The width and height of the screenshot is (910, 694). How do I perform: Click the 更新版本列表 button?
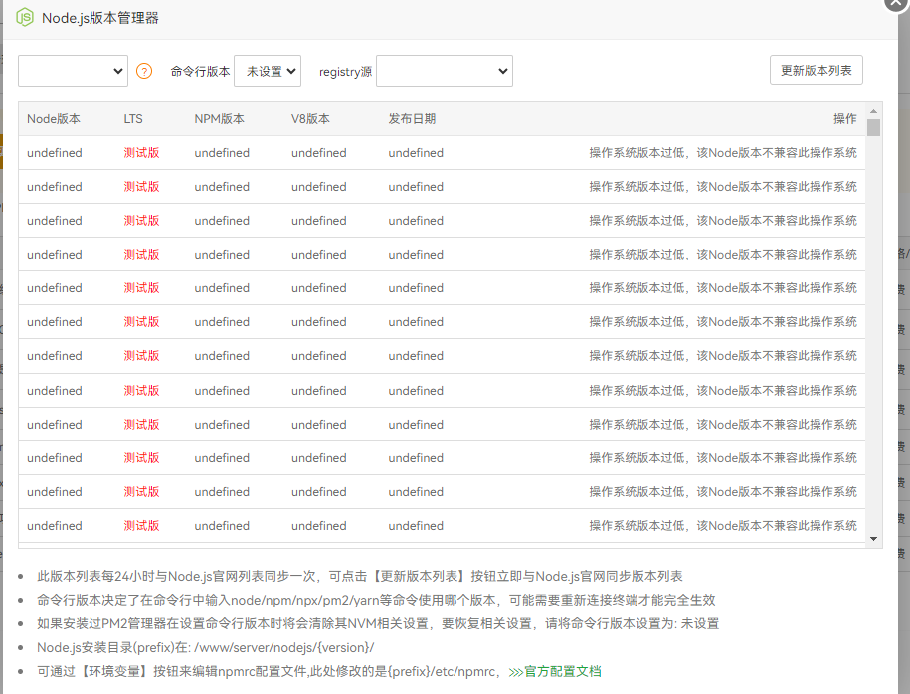pyautogui.click(x=816, y=71)
